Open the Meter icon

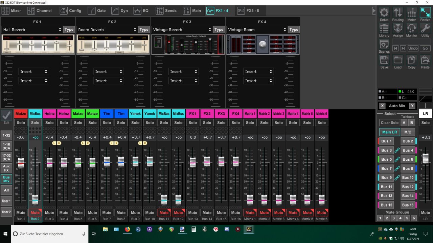pos(411,15)
